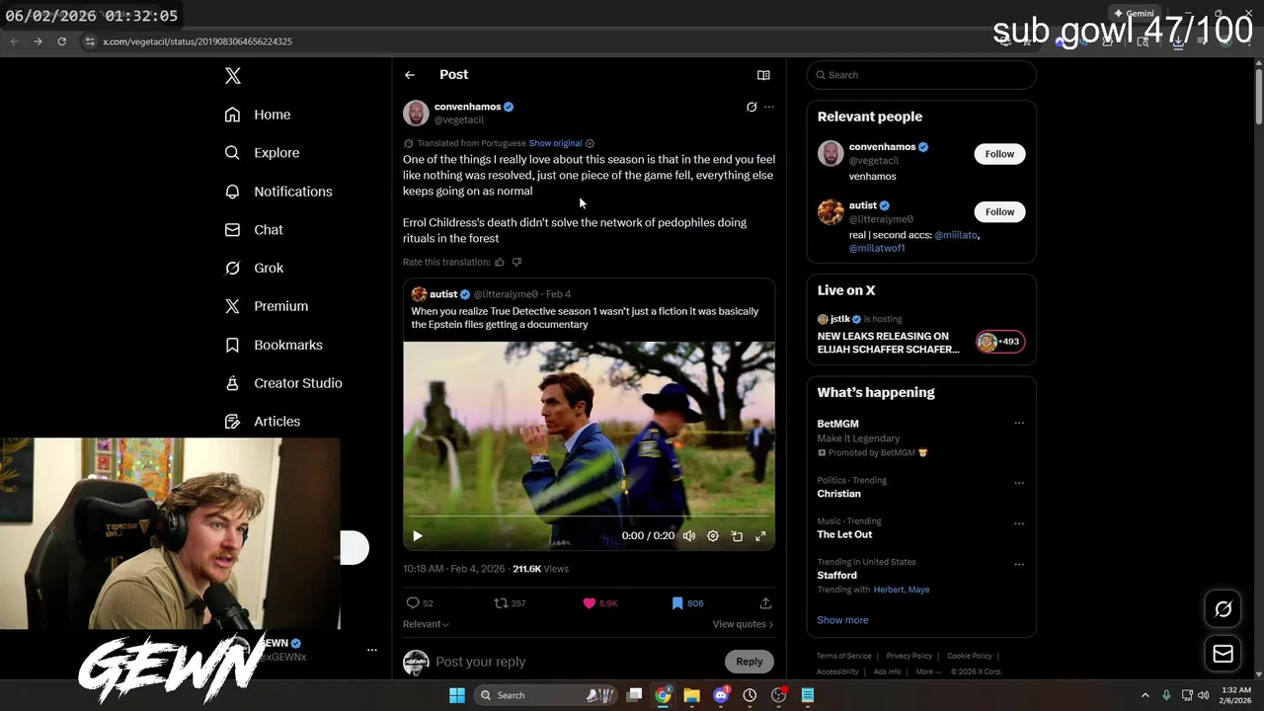Click Grok icon on convenhamos post
Viewport: 1264px width, 711px height.
click(x=751, y=107)
